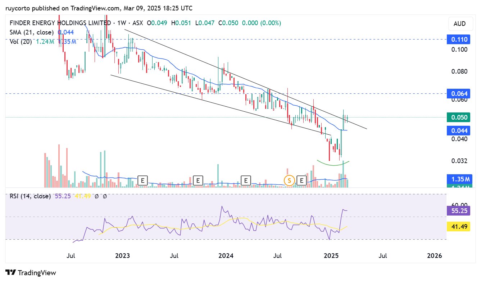Click the orange S split marker

coord(289,180)
